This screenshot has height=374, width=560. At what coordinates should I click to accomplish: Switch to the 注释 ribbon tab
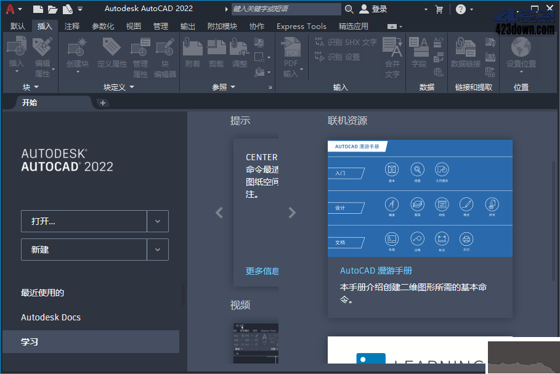click(72, 26)
